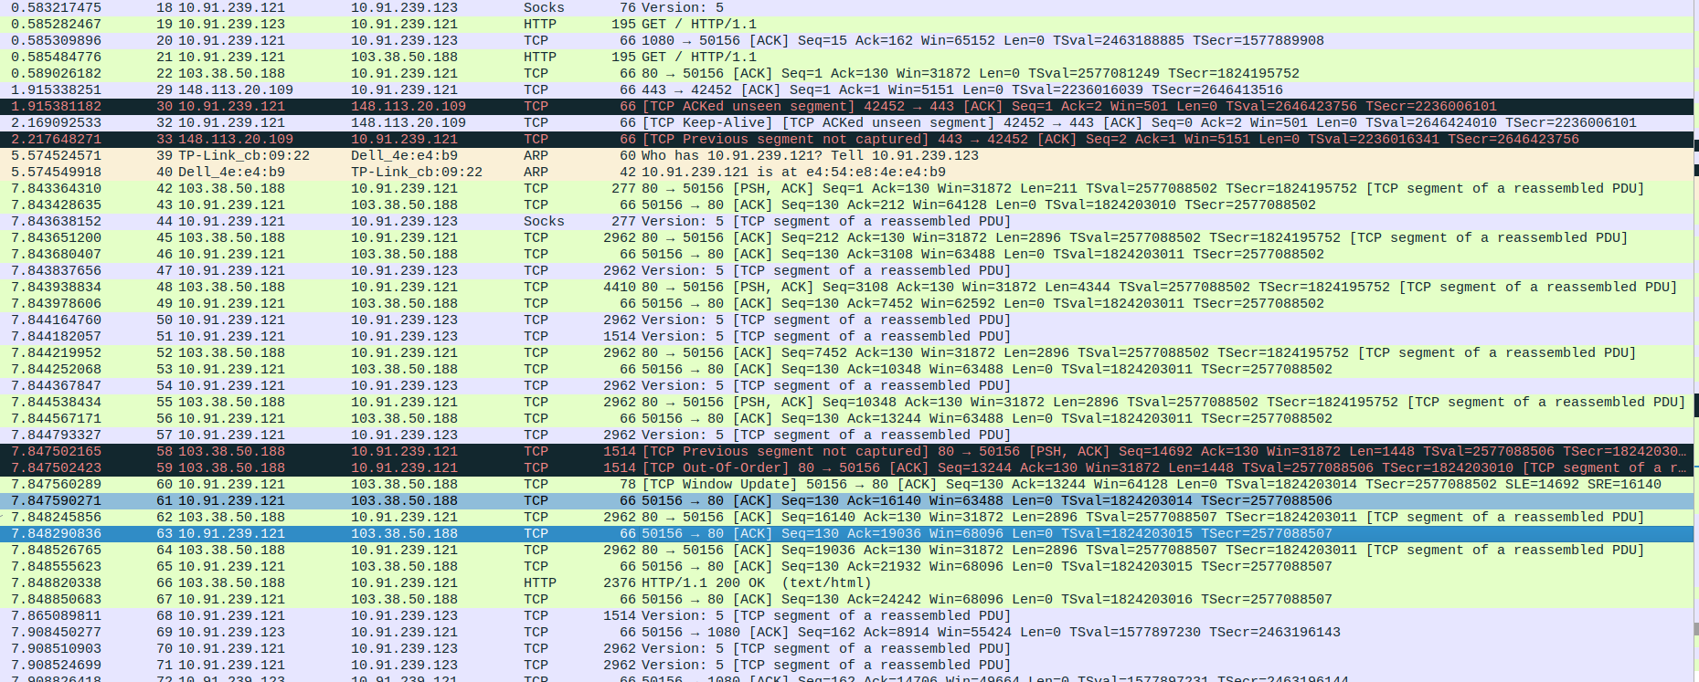Select packet 42 with Len=211
This screenshot has height=682, width=1699.
click(640, 188)
